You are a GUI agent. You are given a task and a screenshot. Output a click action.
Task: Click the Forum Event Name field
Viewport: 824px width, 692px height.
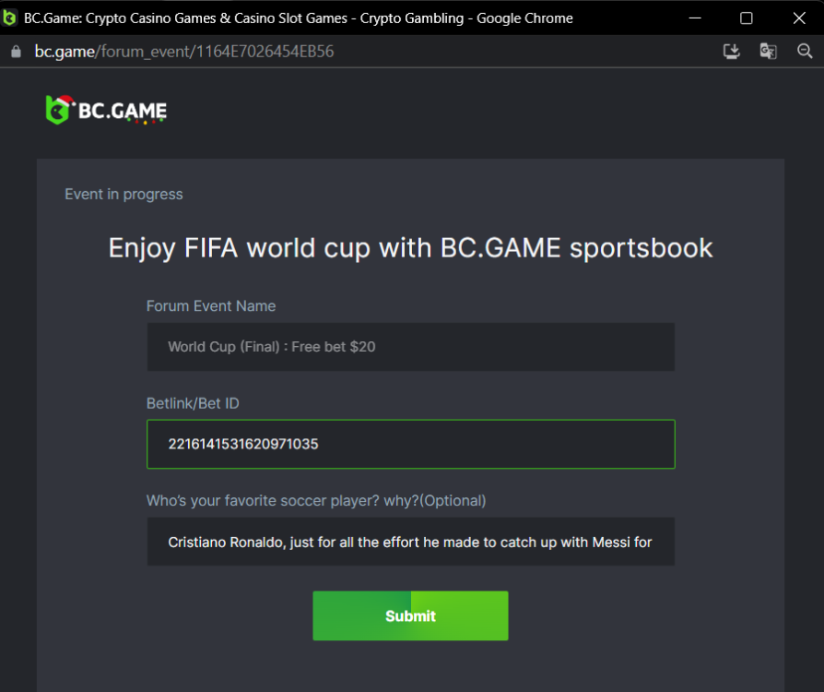(x=410, y=347)
